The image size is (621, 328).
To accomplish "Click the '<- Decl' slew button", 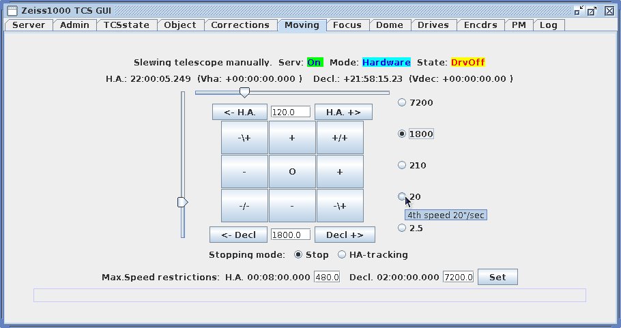I will 238,235.
